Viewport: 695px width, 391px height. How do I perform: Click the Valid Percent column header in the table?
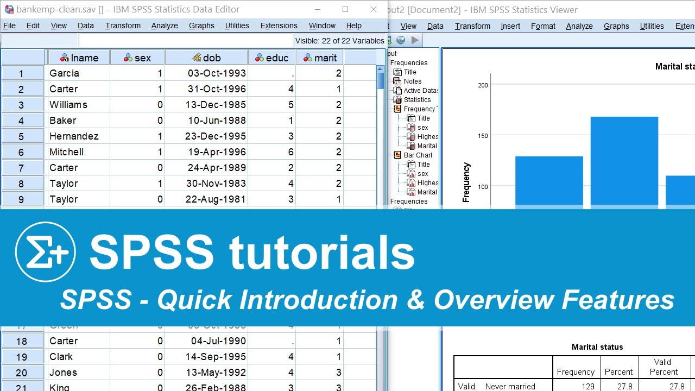[x=664, y=367]
